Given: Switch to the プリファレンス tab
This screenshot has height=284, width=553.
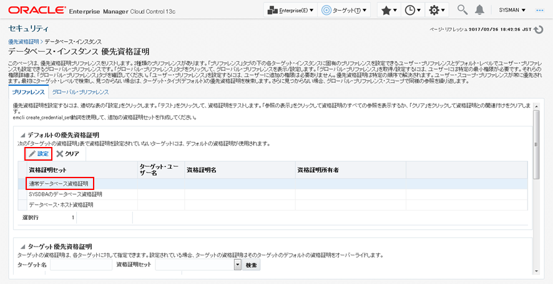Looking at the screenshot, I should tap(28, 93).
